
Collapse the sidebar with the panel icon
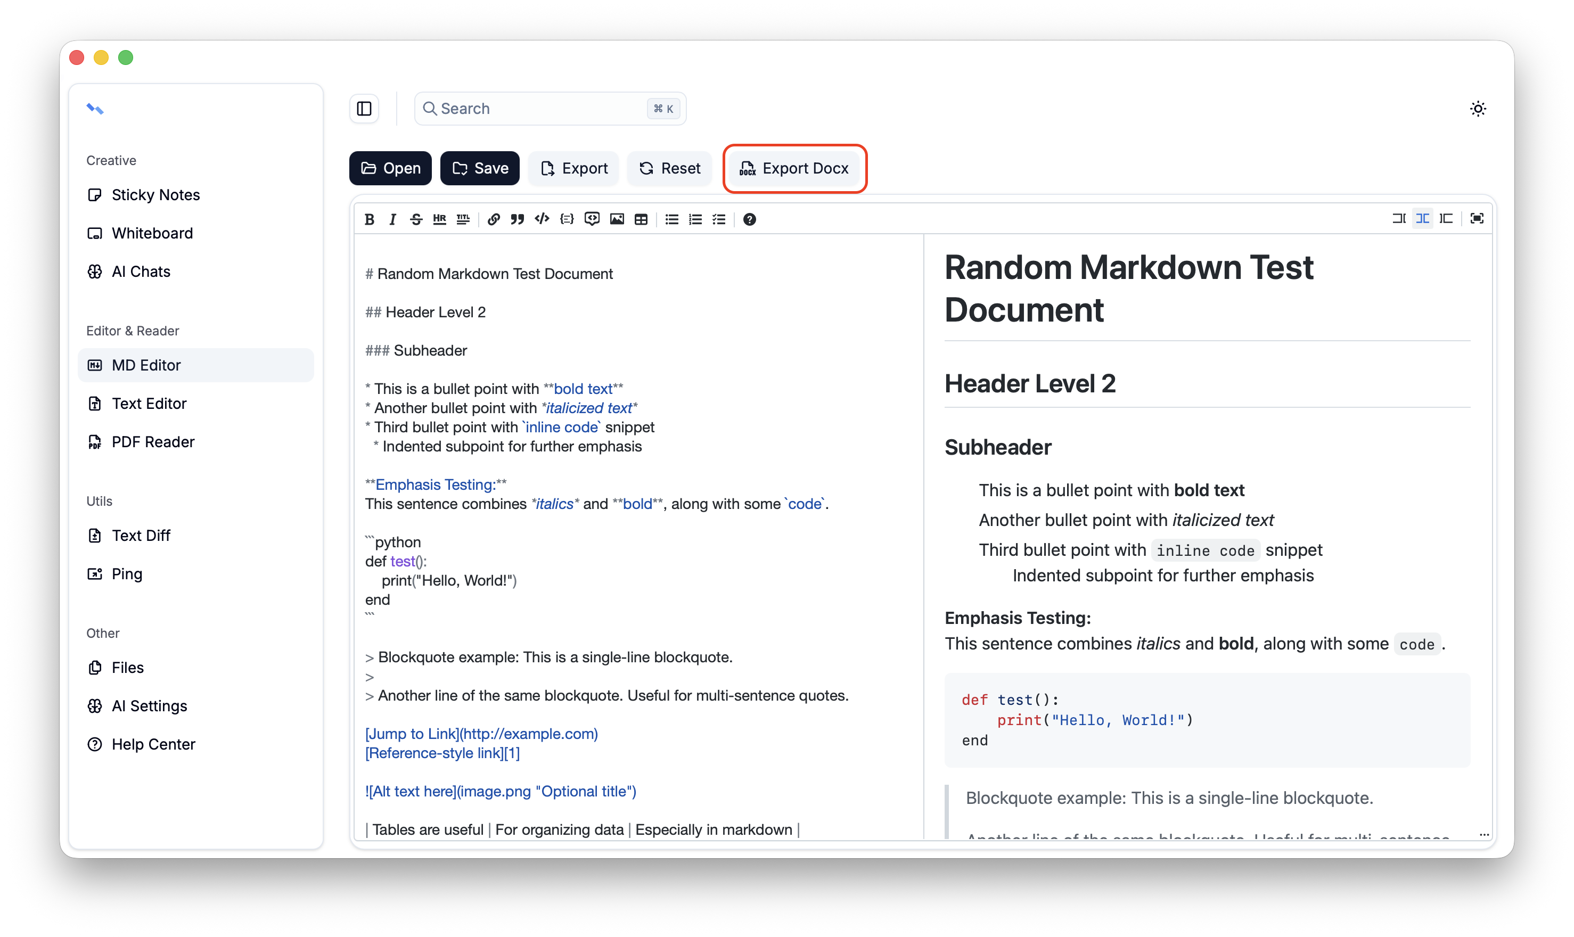pyautogui.click(x=364, y=108)
